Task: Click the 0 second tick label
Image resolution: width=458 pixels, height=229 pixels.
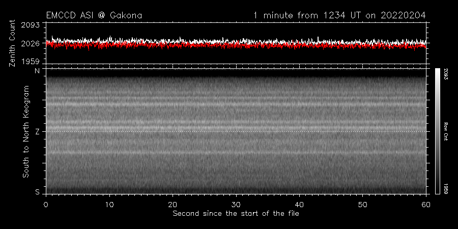Action: (x=46, y=205)
